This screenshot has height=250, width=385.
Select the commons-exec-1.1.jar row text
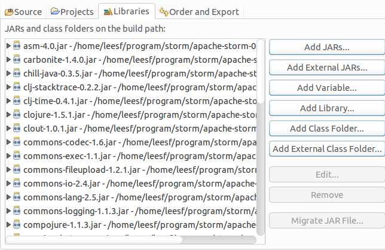pyautogui.click(x=140, y=156)
